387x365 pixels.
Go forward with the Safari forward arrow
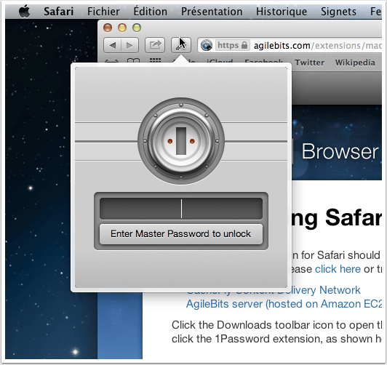(129, 45)
